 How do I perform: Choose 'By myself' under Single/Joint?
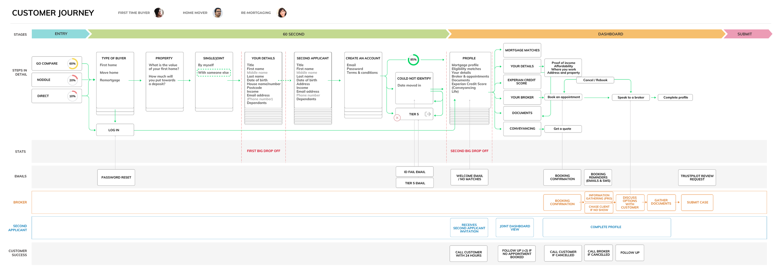click(206, 65)
